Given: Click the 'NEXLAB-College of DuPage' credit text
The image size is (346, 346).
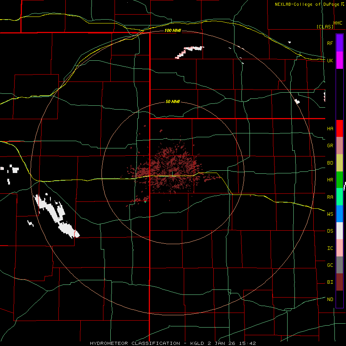Looking at the screenshot, I should click(307, 4).
